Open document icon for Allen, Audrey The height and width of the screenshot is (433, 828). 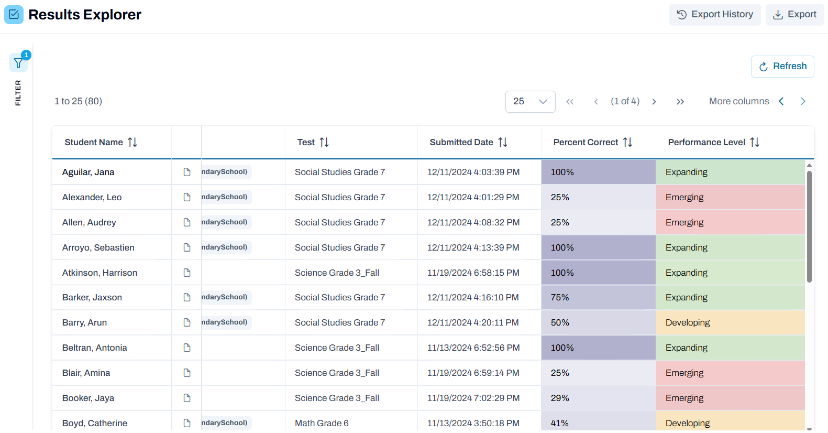click(187, 222)
